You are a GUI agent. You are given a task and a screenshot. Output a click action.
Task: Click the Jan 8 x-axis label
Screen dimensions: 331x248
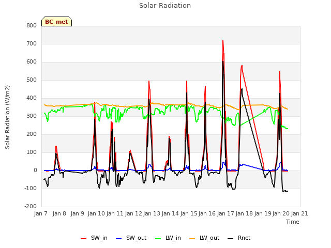click(59, 213)
